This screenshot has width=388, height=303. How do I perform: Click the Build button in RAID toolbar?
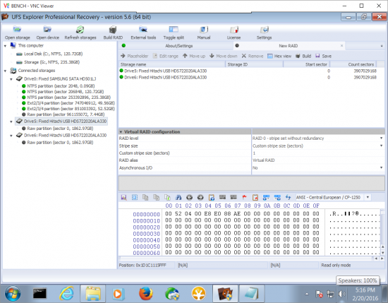tap(303, 56)
